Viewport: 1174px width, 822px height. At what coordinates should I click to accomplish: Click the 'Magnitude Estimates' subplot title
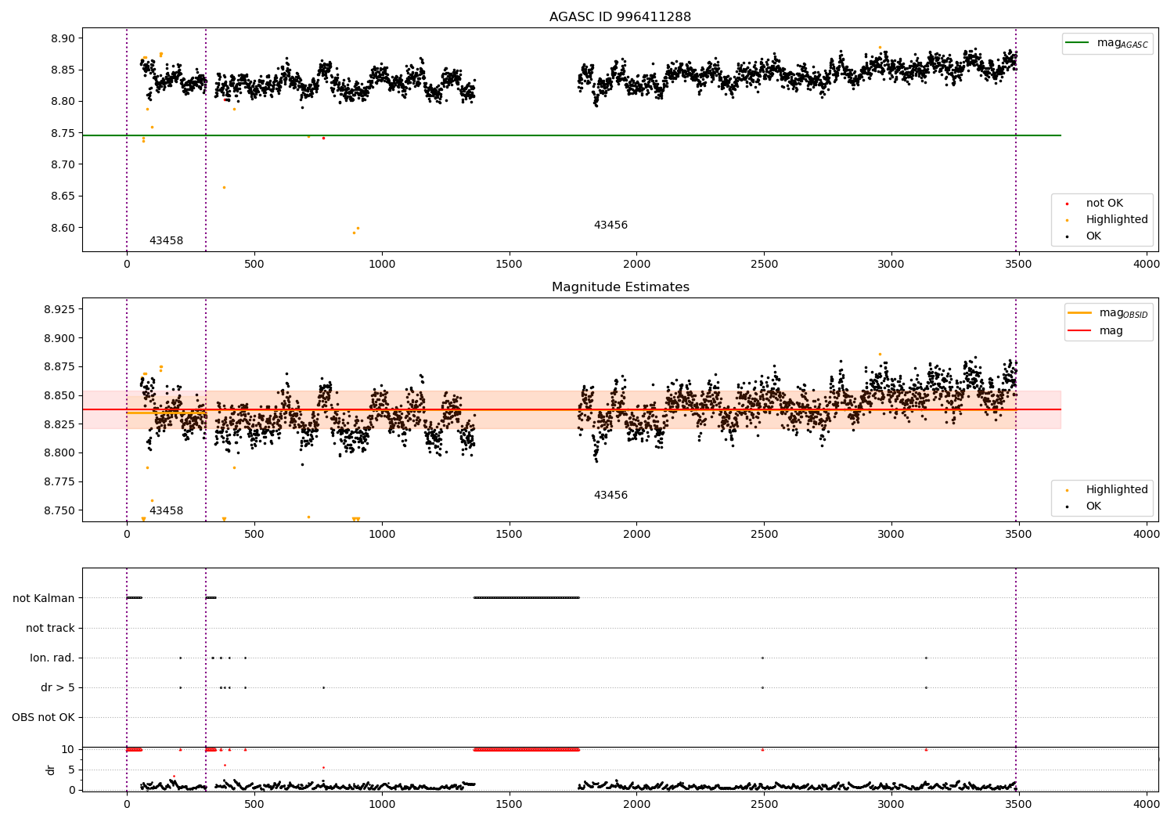(620, 287)
